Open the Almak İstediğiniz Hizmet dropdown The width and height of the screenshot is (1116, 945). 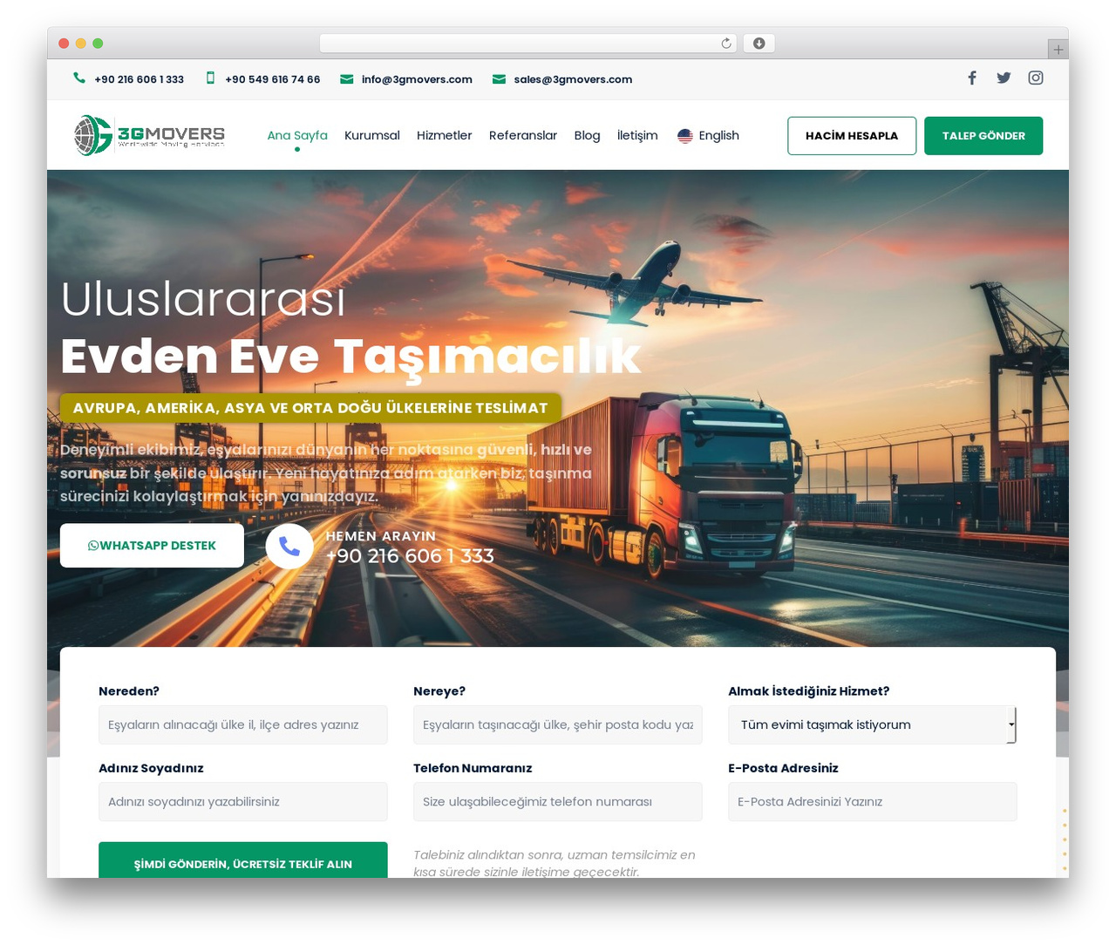(x=873, y=724)
